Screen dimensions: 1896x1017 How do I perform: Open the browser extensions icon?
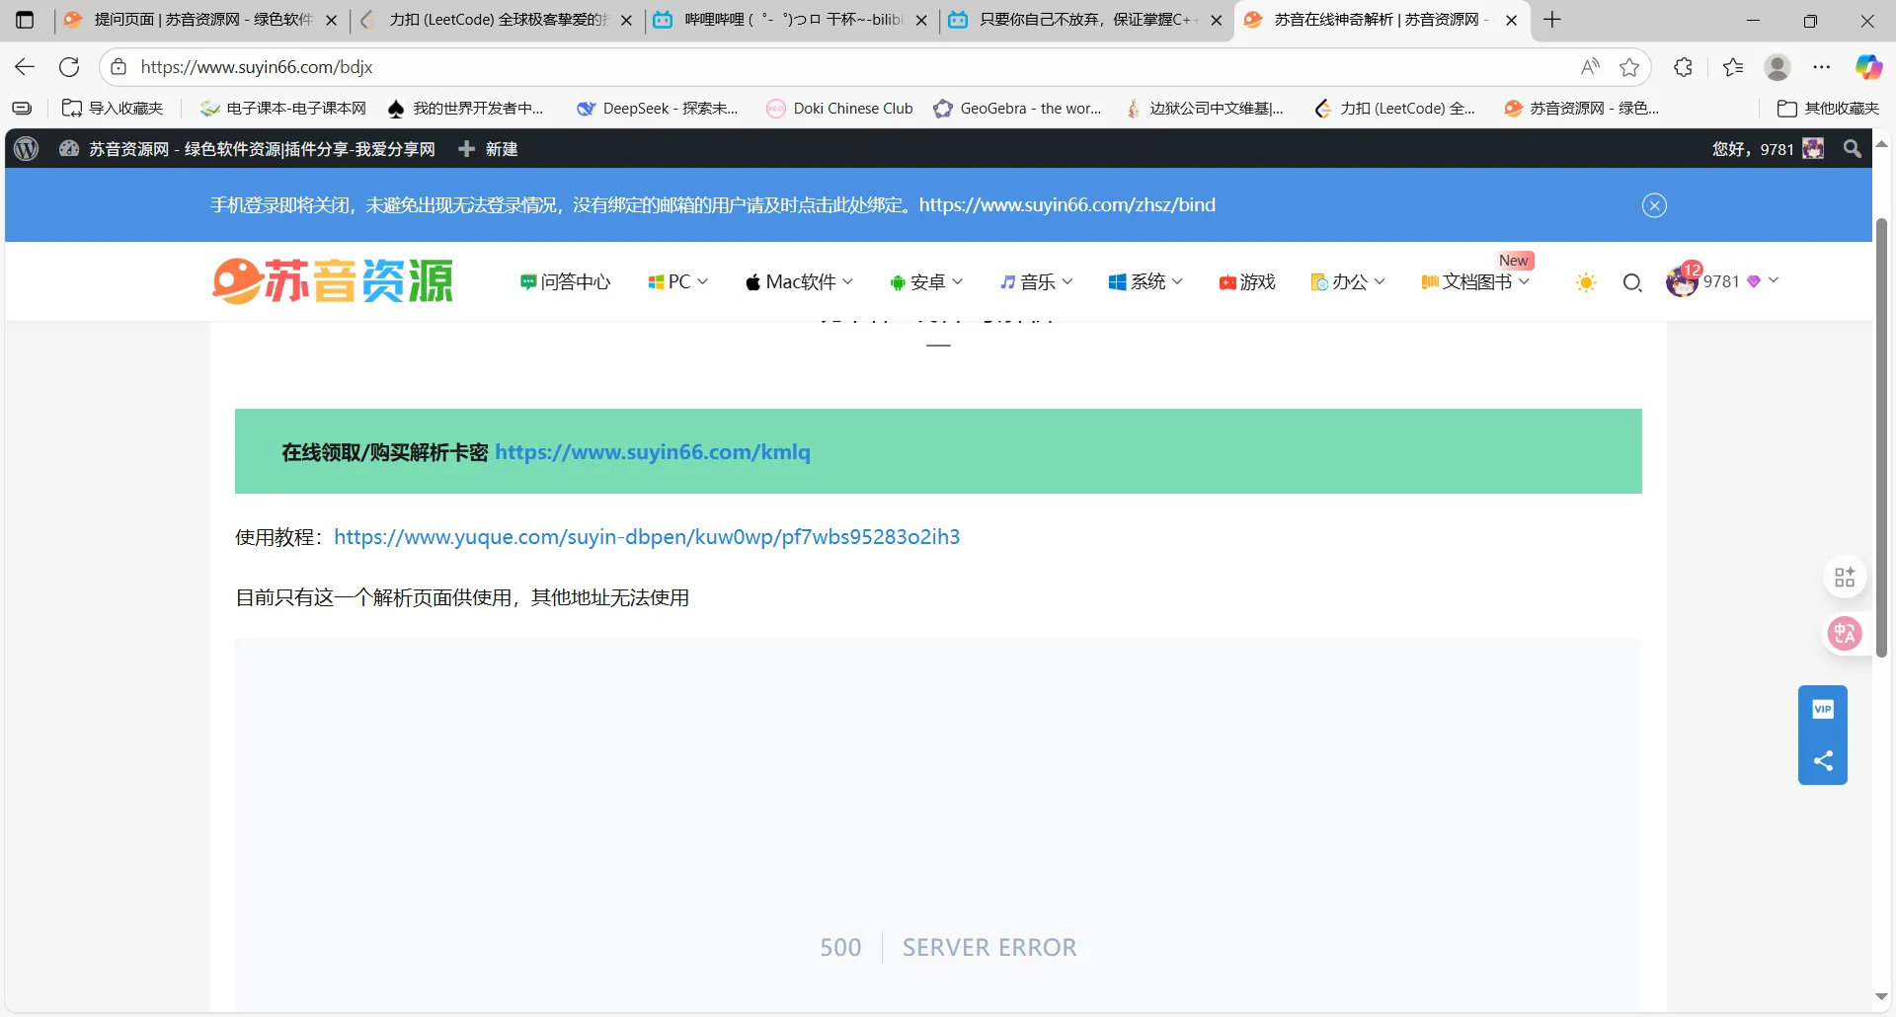1684,67
